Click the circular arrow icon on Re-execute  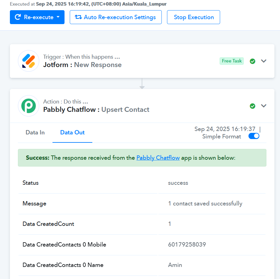[18, 17]
